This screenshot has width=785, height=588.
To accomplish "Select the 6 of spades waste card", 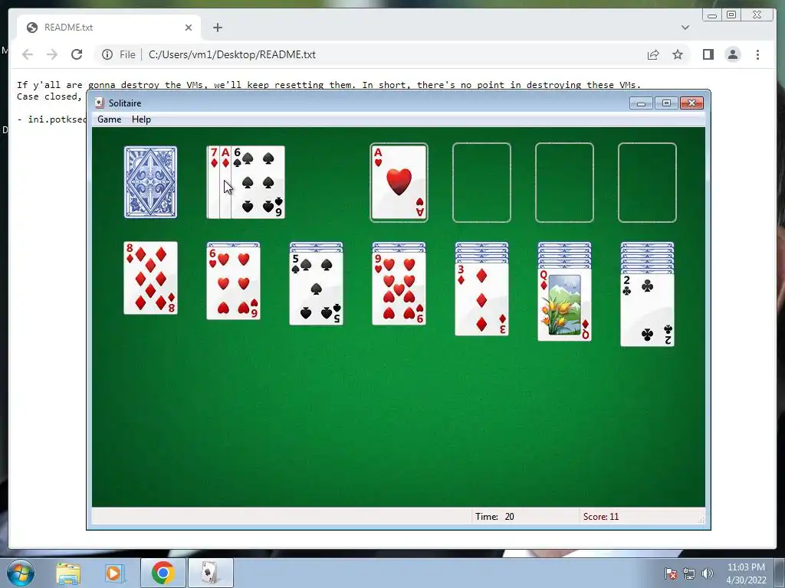I will pos(258,182).
